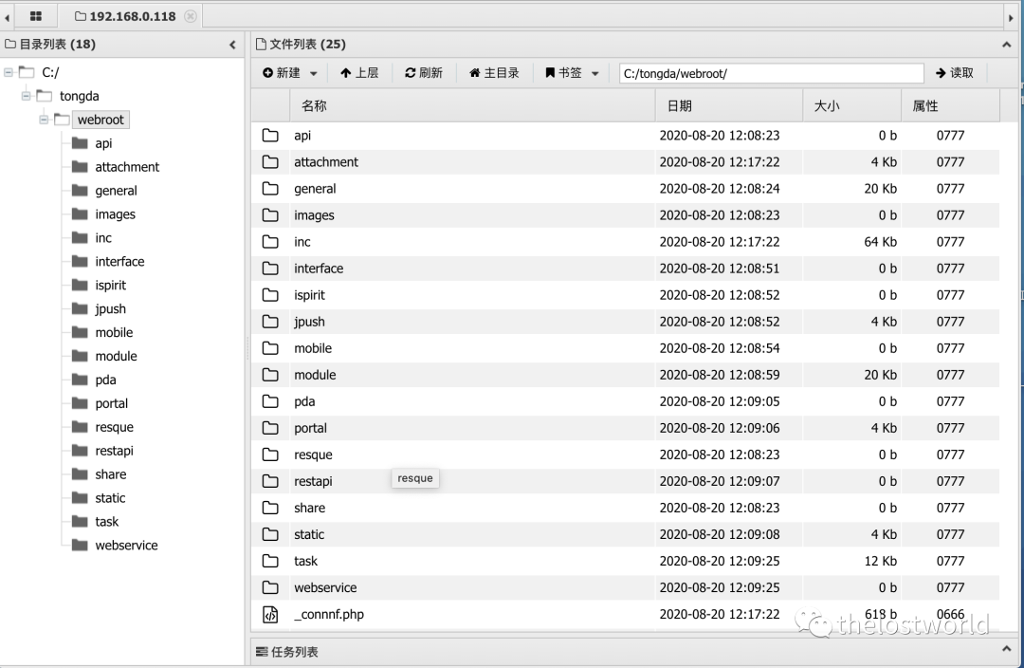The height and width of the screenshot is (668, 1024).
Task: Select share in the file list
Action: [309, 508]
